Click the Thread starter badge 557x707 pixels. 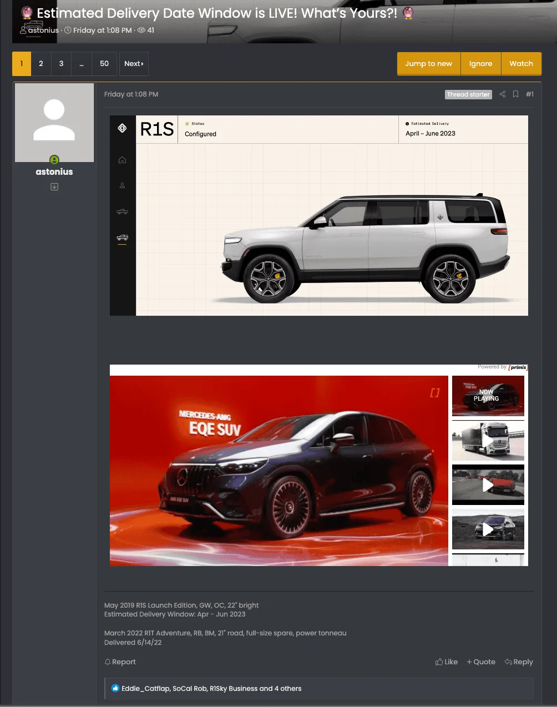click(x=469, y=94)
